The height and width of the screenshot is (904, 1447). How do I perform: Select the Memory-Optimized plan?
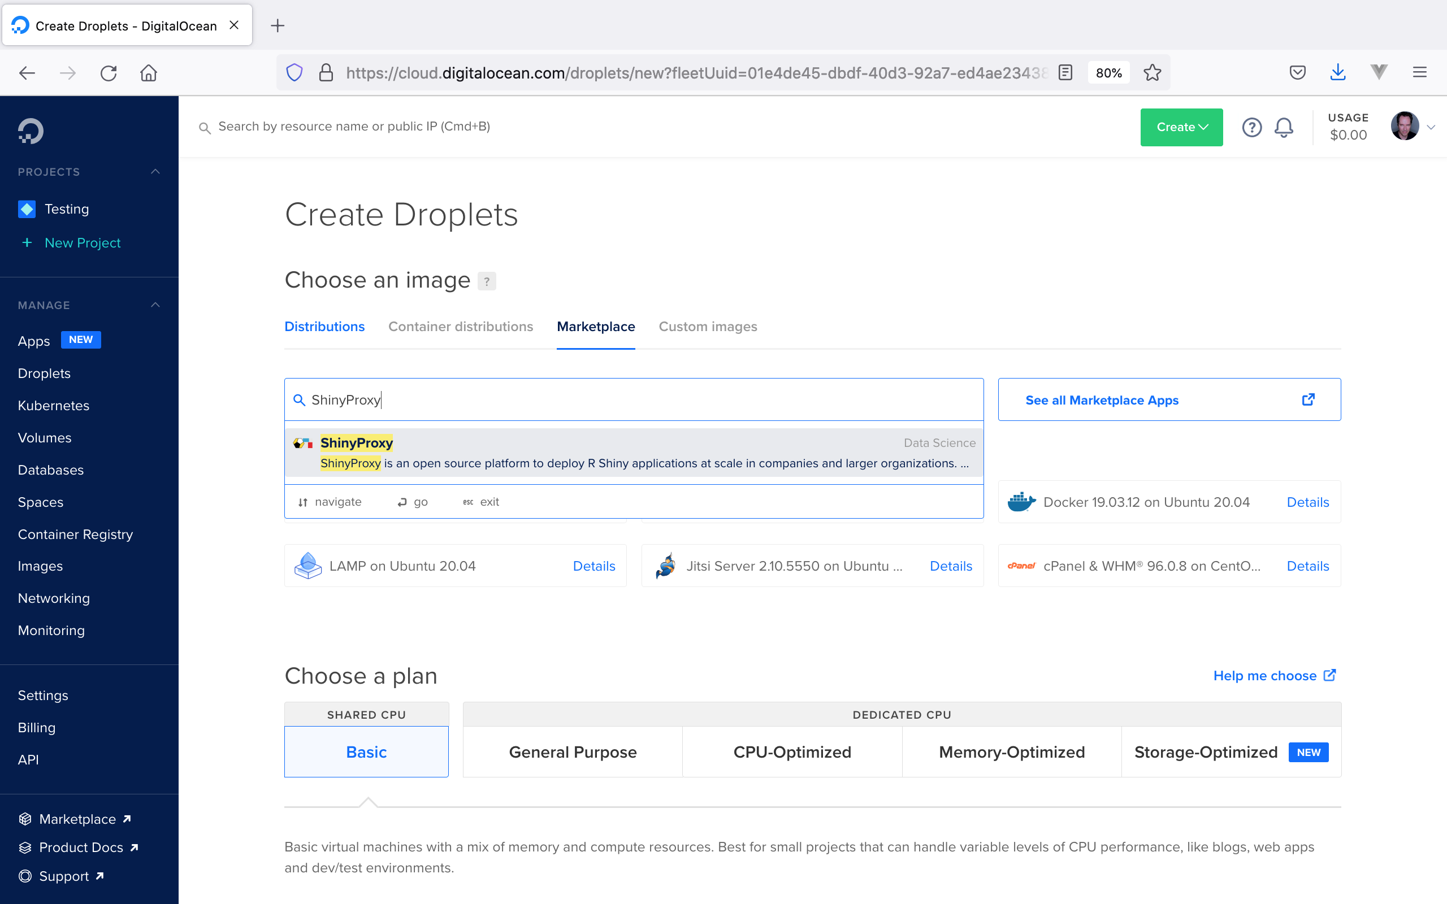click(1011, 752)
